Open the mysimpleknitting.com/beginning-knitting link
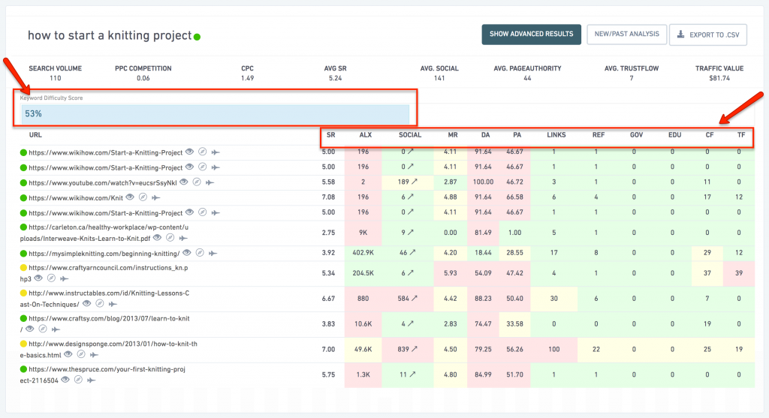 [104, 254]
